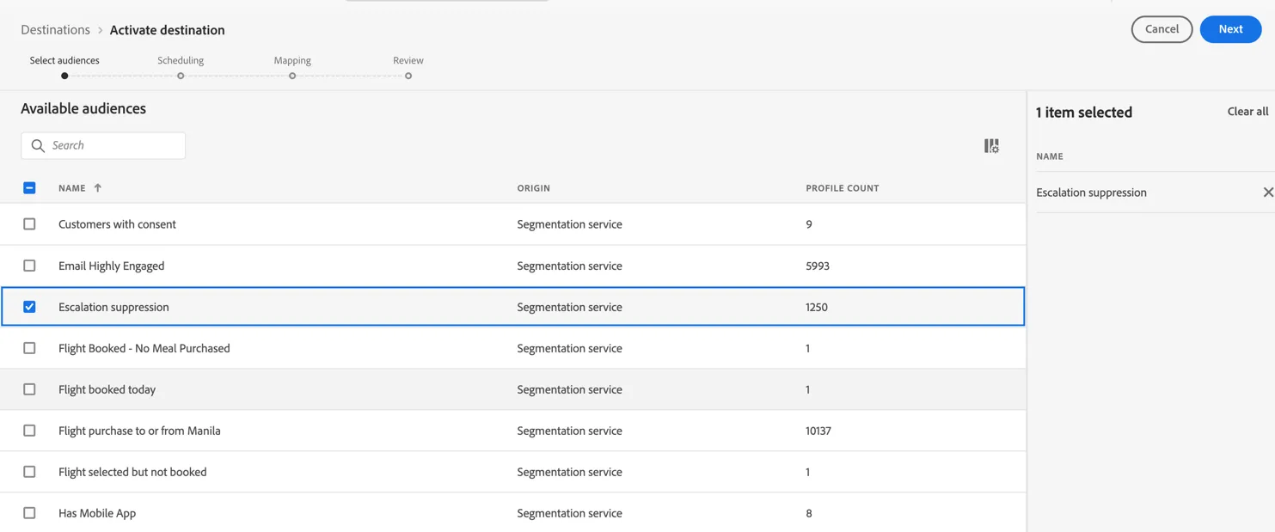The width and height of the screenshot is (1275, 532).
Task: Click the Has Mobile App audience name
Action: tap(97, 513)
